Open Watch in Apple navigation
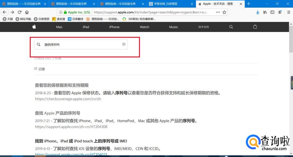This screenshot has height=157, width=293. coord(144,27)
